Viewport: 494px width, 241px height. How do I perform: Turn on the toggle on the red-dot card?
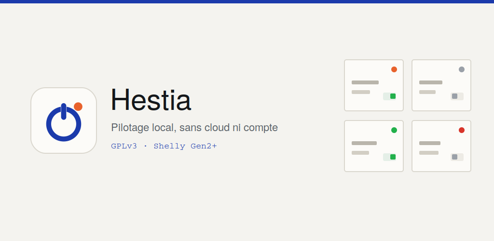tap(457, 157)
